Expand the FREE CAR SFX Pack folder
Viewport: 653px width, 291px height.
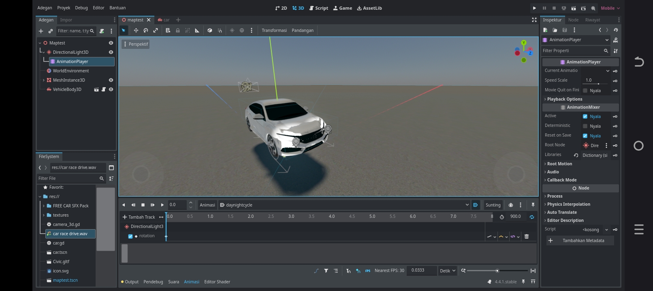(44, 206)
